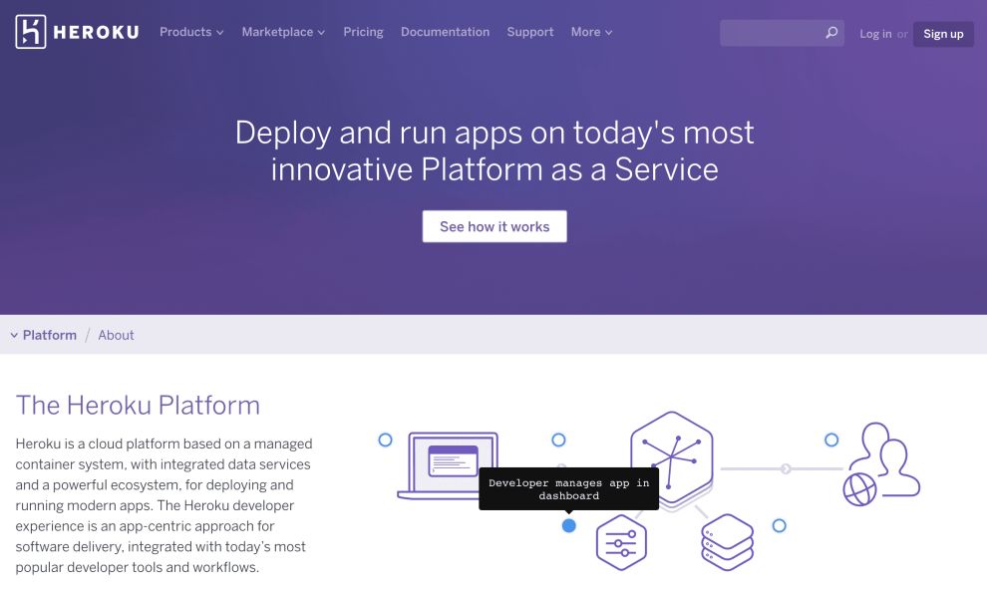The width and height of the screenshot is (987, 590).
Task: Click the hero headline about Platform as a Service
Action: 494,150
